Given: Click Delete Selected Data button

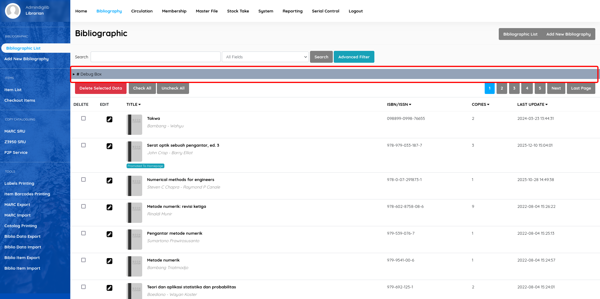Looking at the screenshot, I should pos(101,88).
